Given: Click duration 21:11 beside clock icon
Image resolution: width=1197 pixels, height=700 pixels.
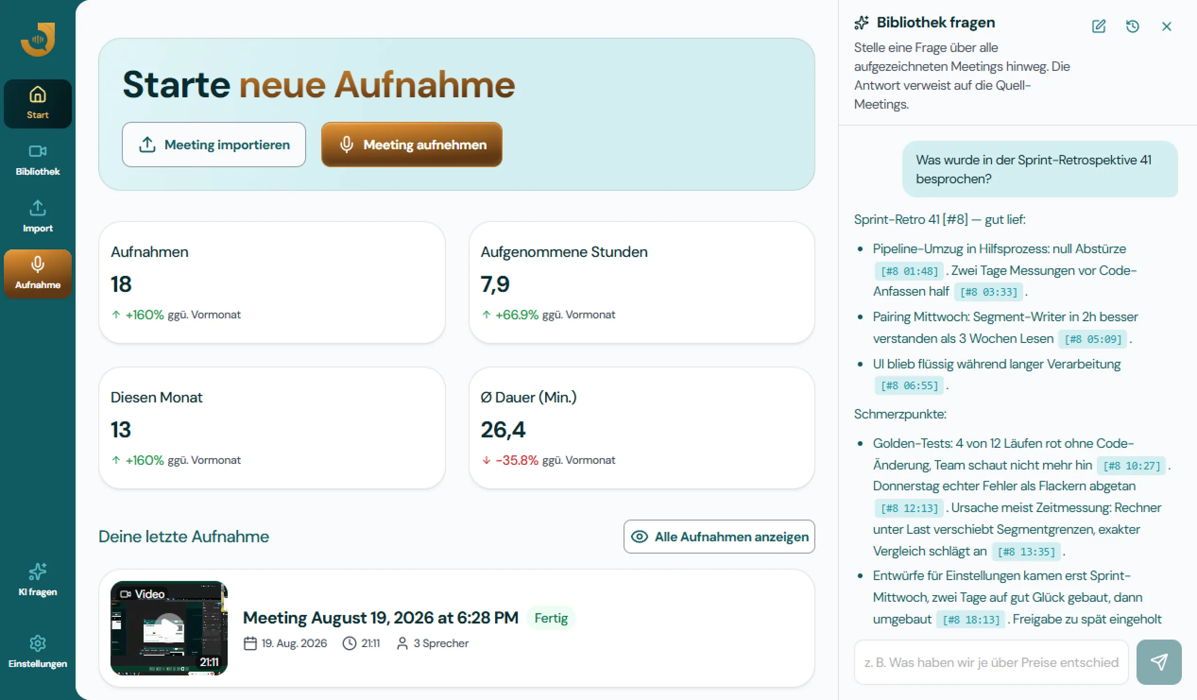Looking at the screenshot, I should point(370,643).
